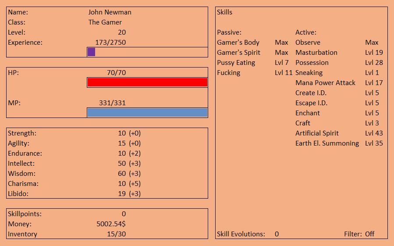Click the MP value 331/331

(112, 103)
